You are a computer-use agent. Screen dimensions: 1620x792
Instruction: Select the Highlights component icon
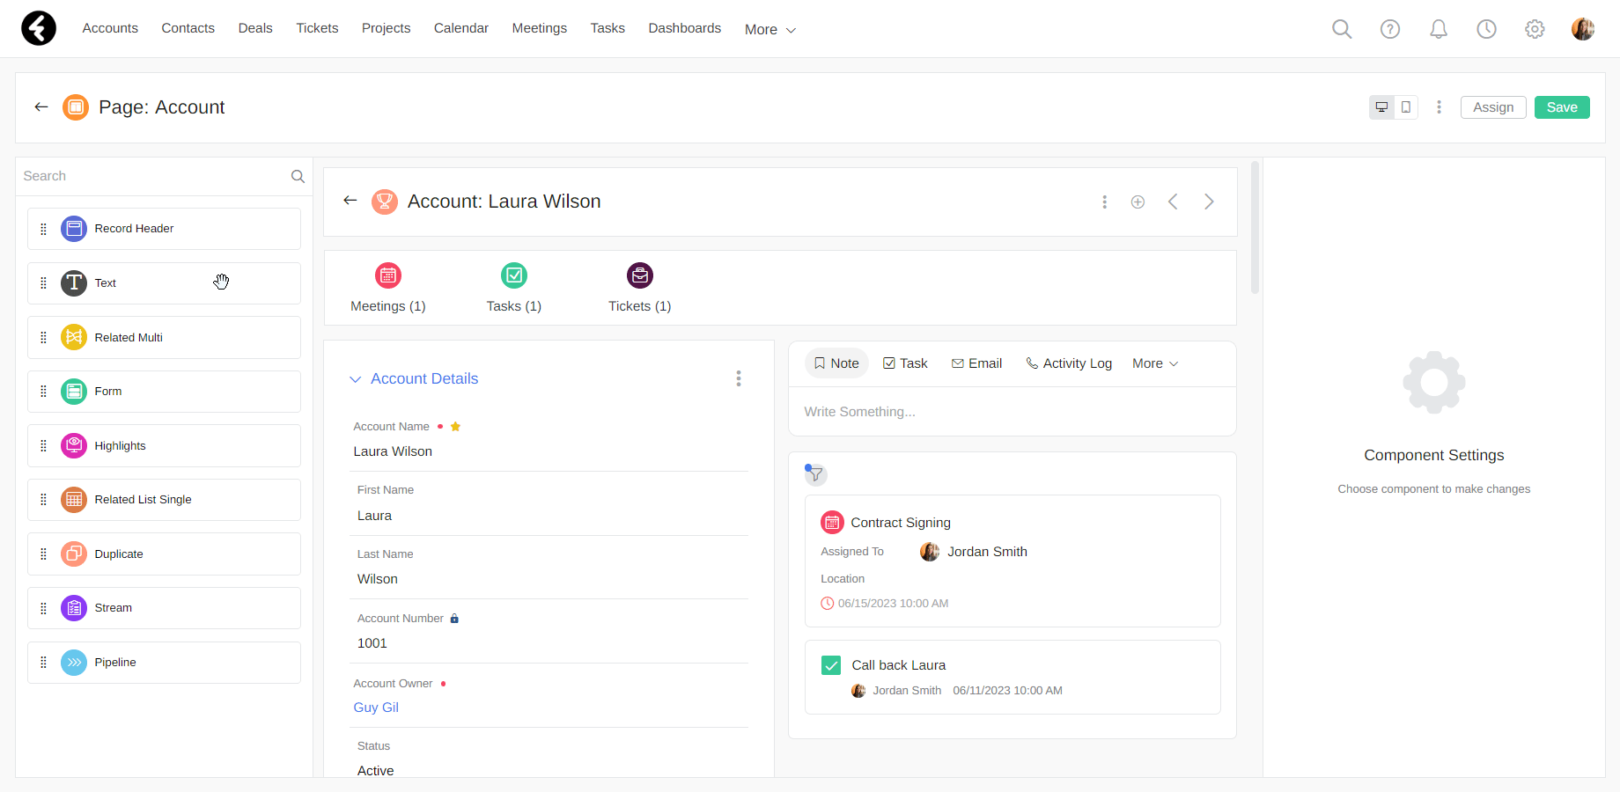(x=74, y=446)
